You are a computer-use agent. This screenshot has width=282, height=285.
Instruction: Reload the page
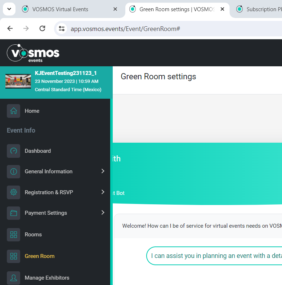pos(42,28)
